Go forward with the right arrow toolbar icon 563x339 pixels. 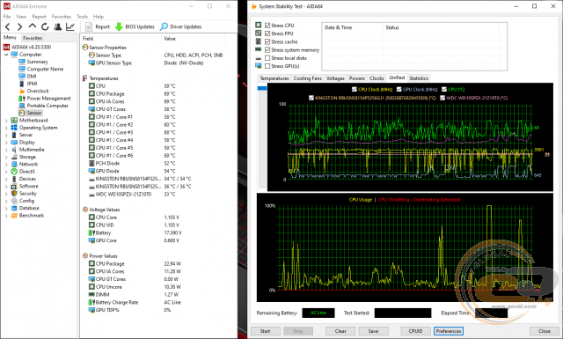19,26
